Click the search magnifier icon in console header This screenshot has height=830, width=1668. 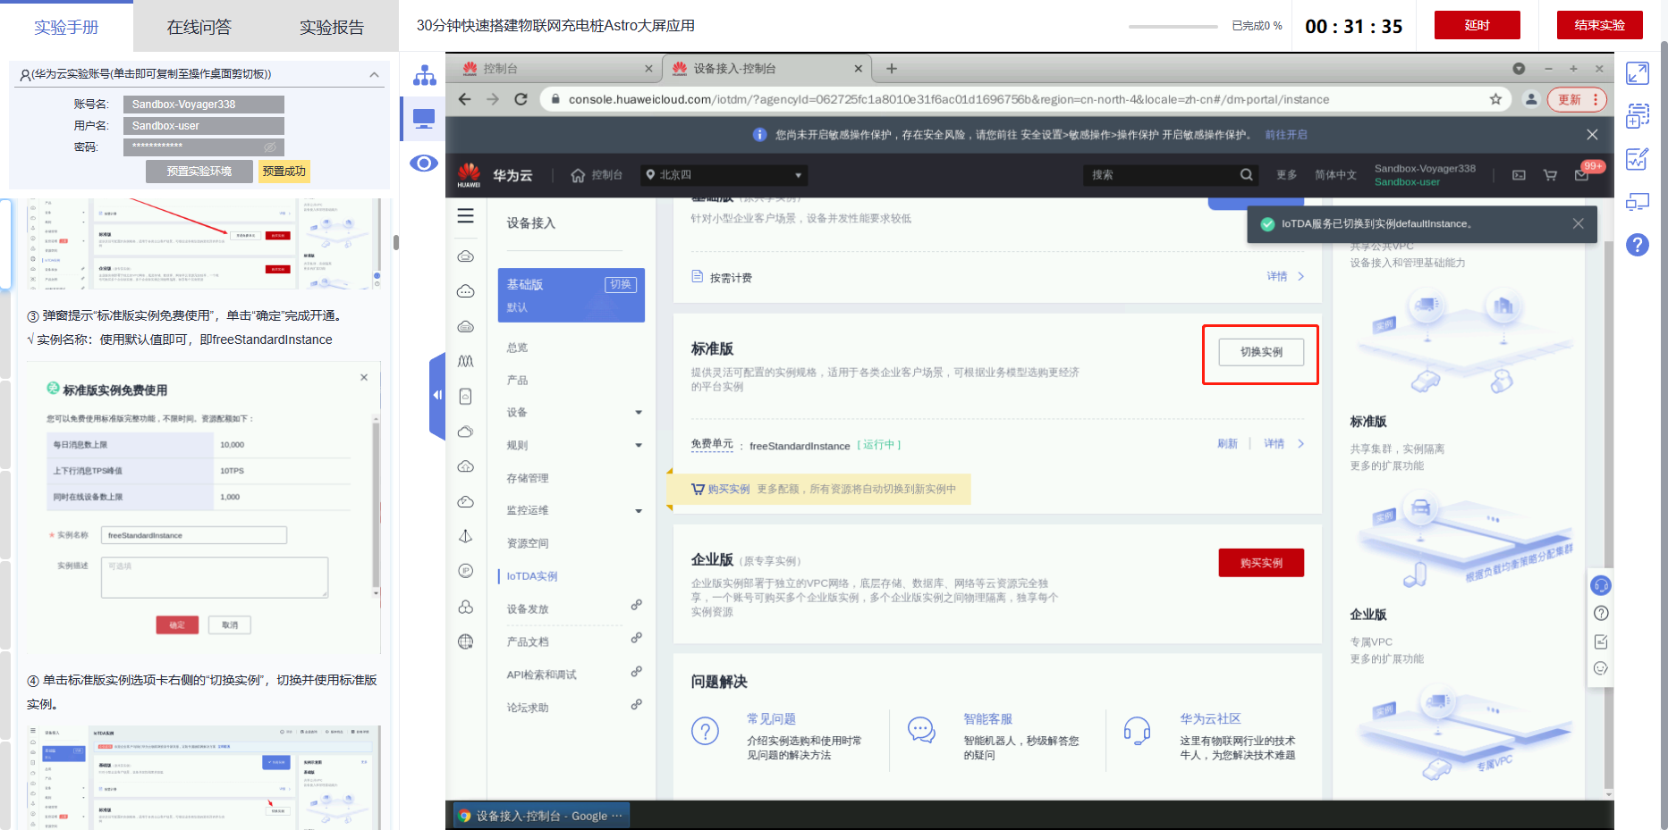pyautogui.click(x=1246, y=175)
